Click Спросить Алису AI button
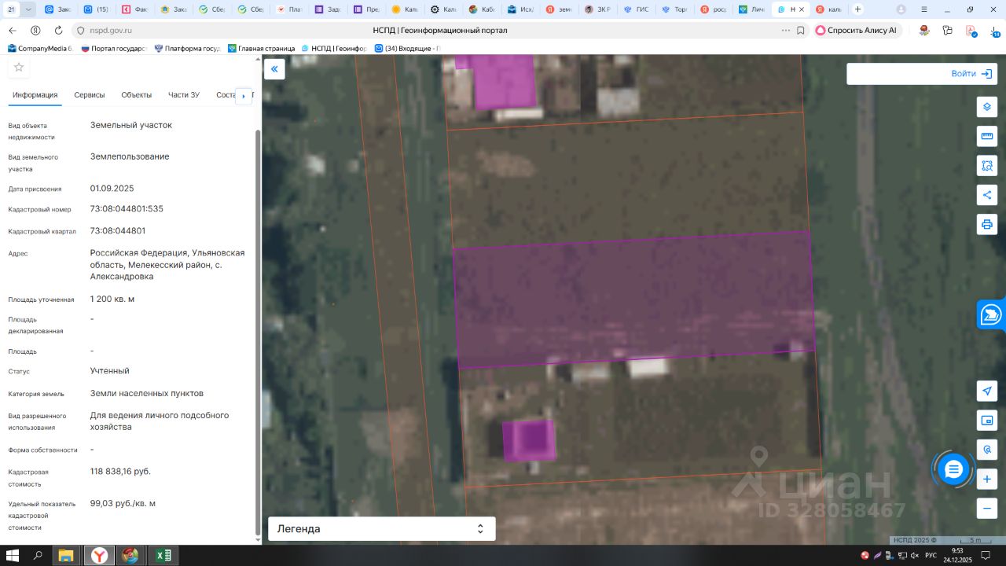 (856, 30)
